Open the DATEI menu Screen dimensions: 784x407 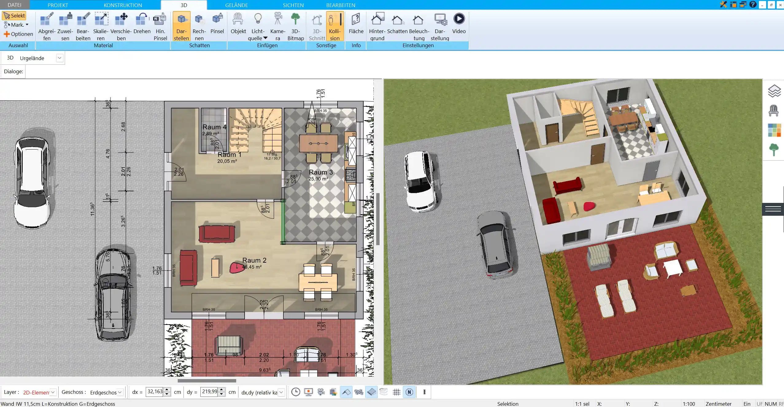(x=14, y=5)
